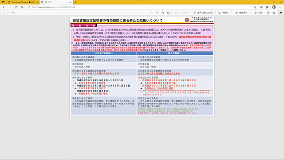284x160 pixels.
Task: Toggle the pin toolbar button
Action: point(281,13)
